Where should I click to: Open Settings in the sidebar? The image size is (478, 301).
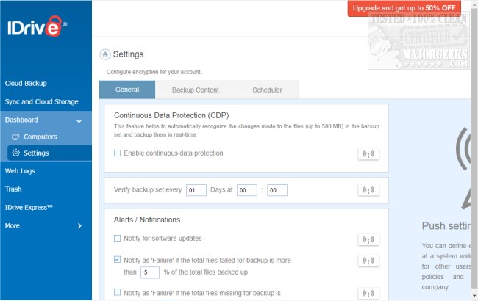[x=36, y=153]
